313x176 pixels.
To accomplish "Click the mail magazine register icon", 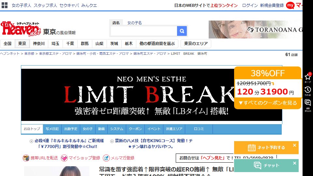I will click(x=106, y=158).
